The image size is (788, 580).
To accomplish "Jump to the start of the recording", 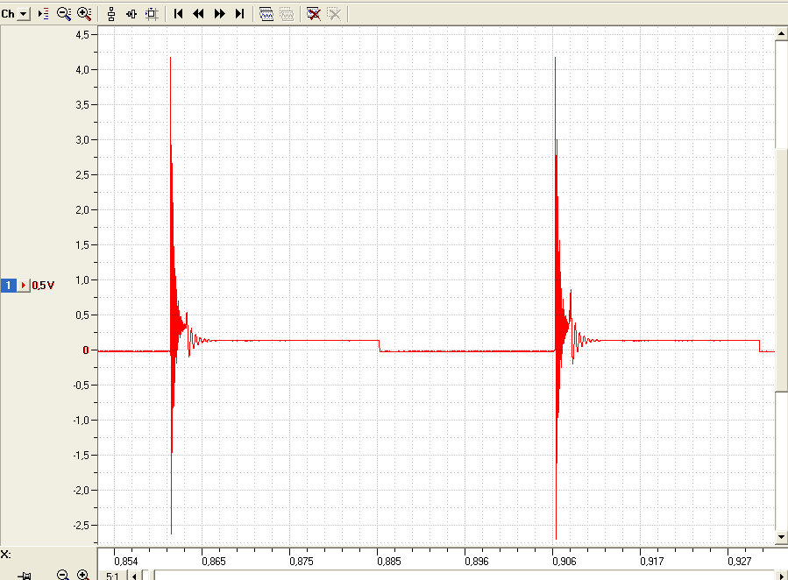I will [179, 14].
